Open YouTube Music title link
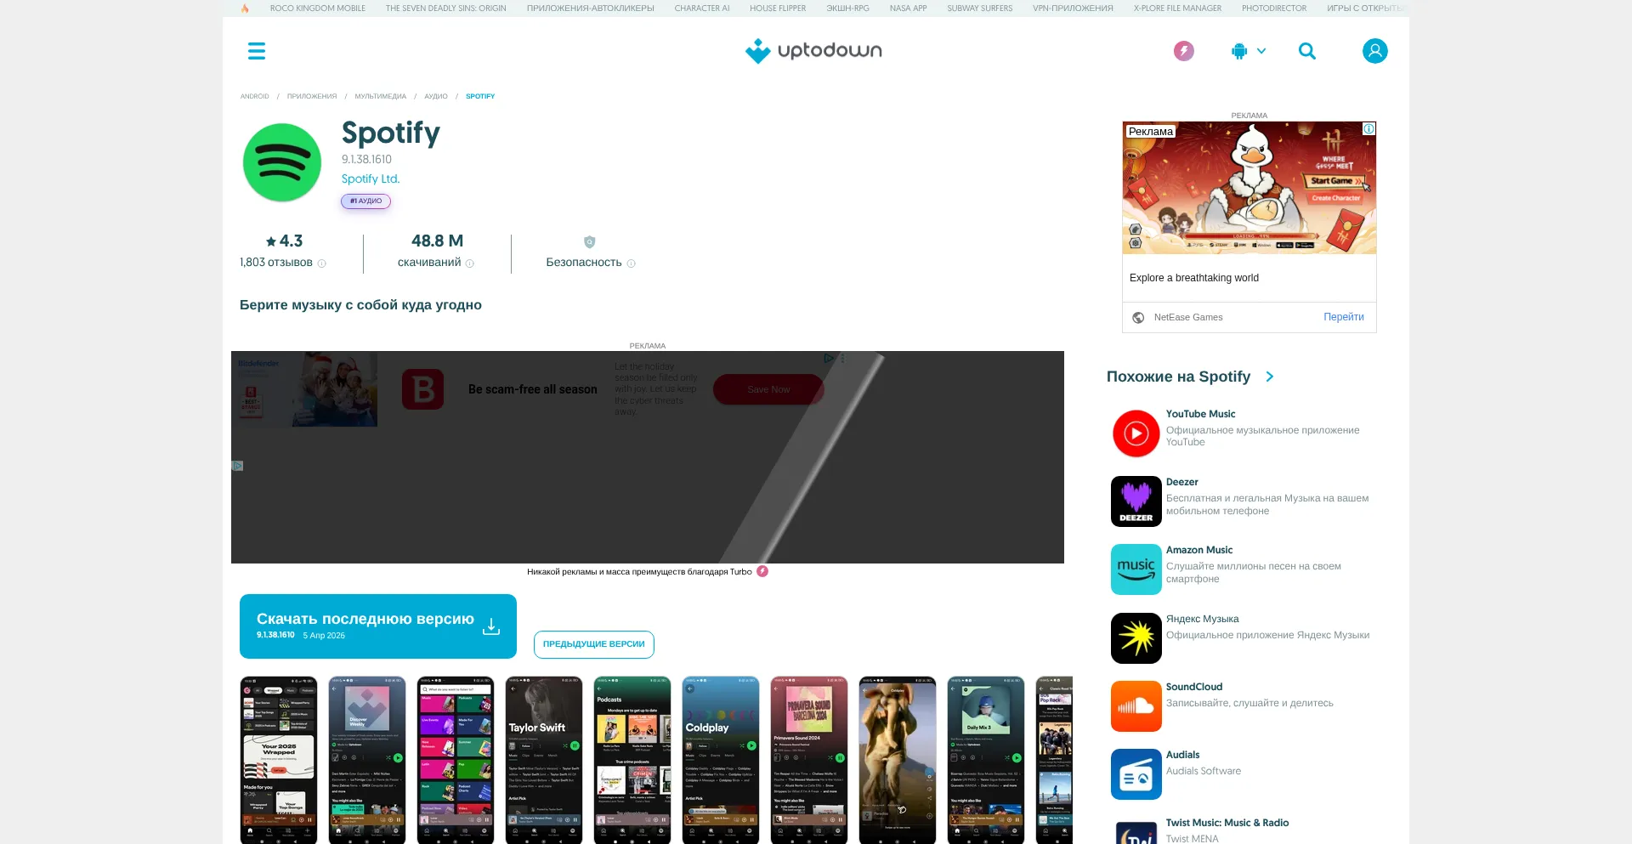1632x844 pixels. tap(1200, 414)
